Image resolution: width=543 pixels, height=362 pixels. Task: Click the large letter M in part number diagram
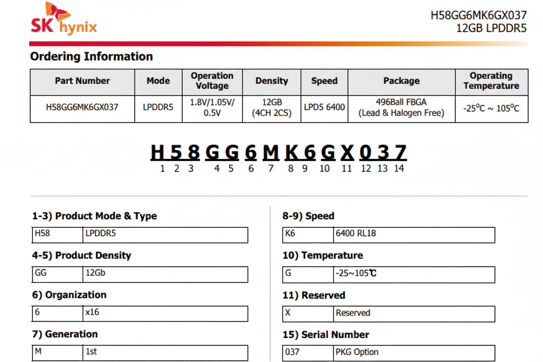(x=270, y=153)
